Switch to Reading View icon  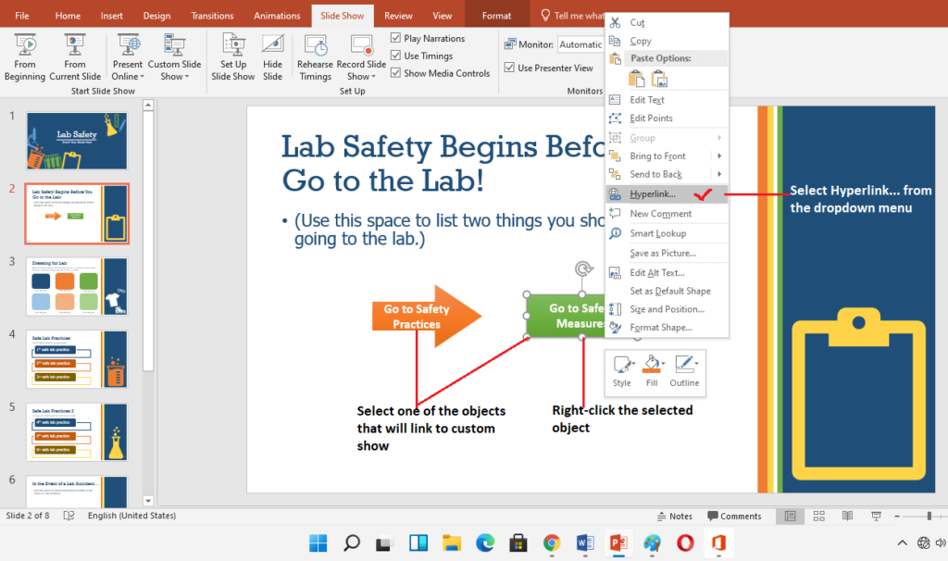tap(848, 516)
